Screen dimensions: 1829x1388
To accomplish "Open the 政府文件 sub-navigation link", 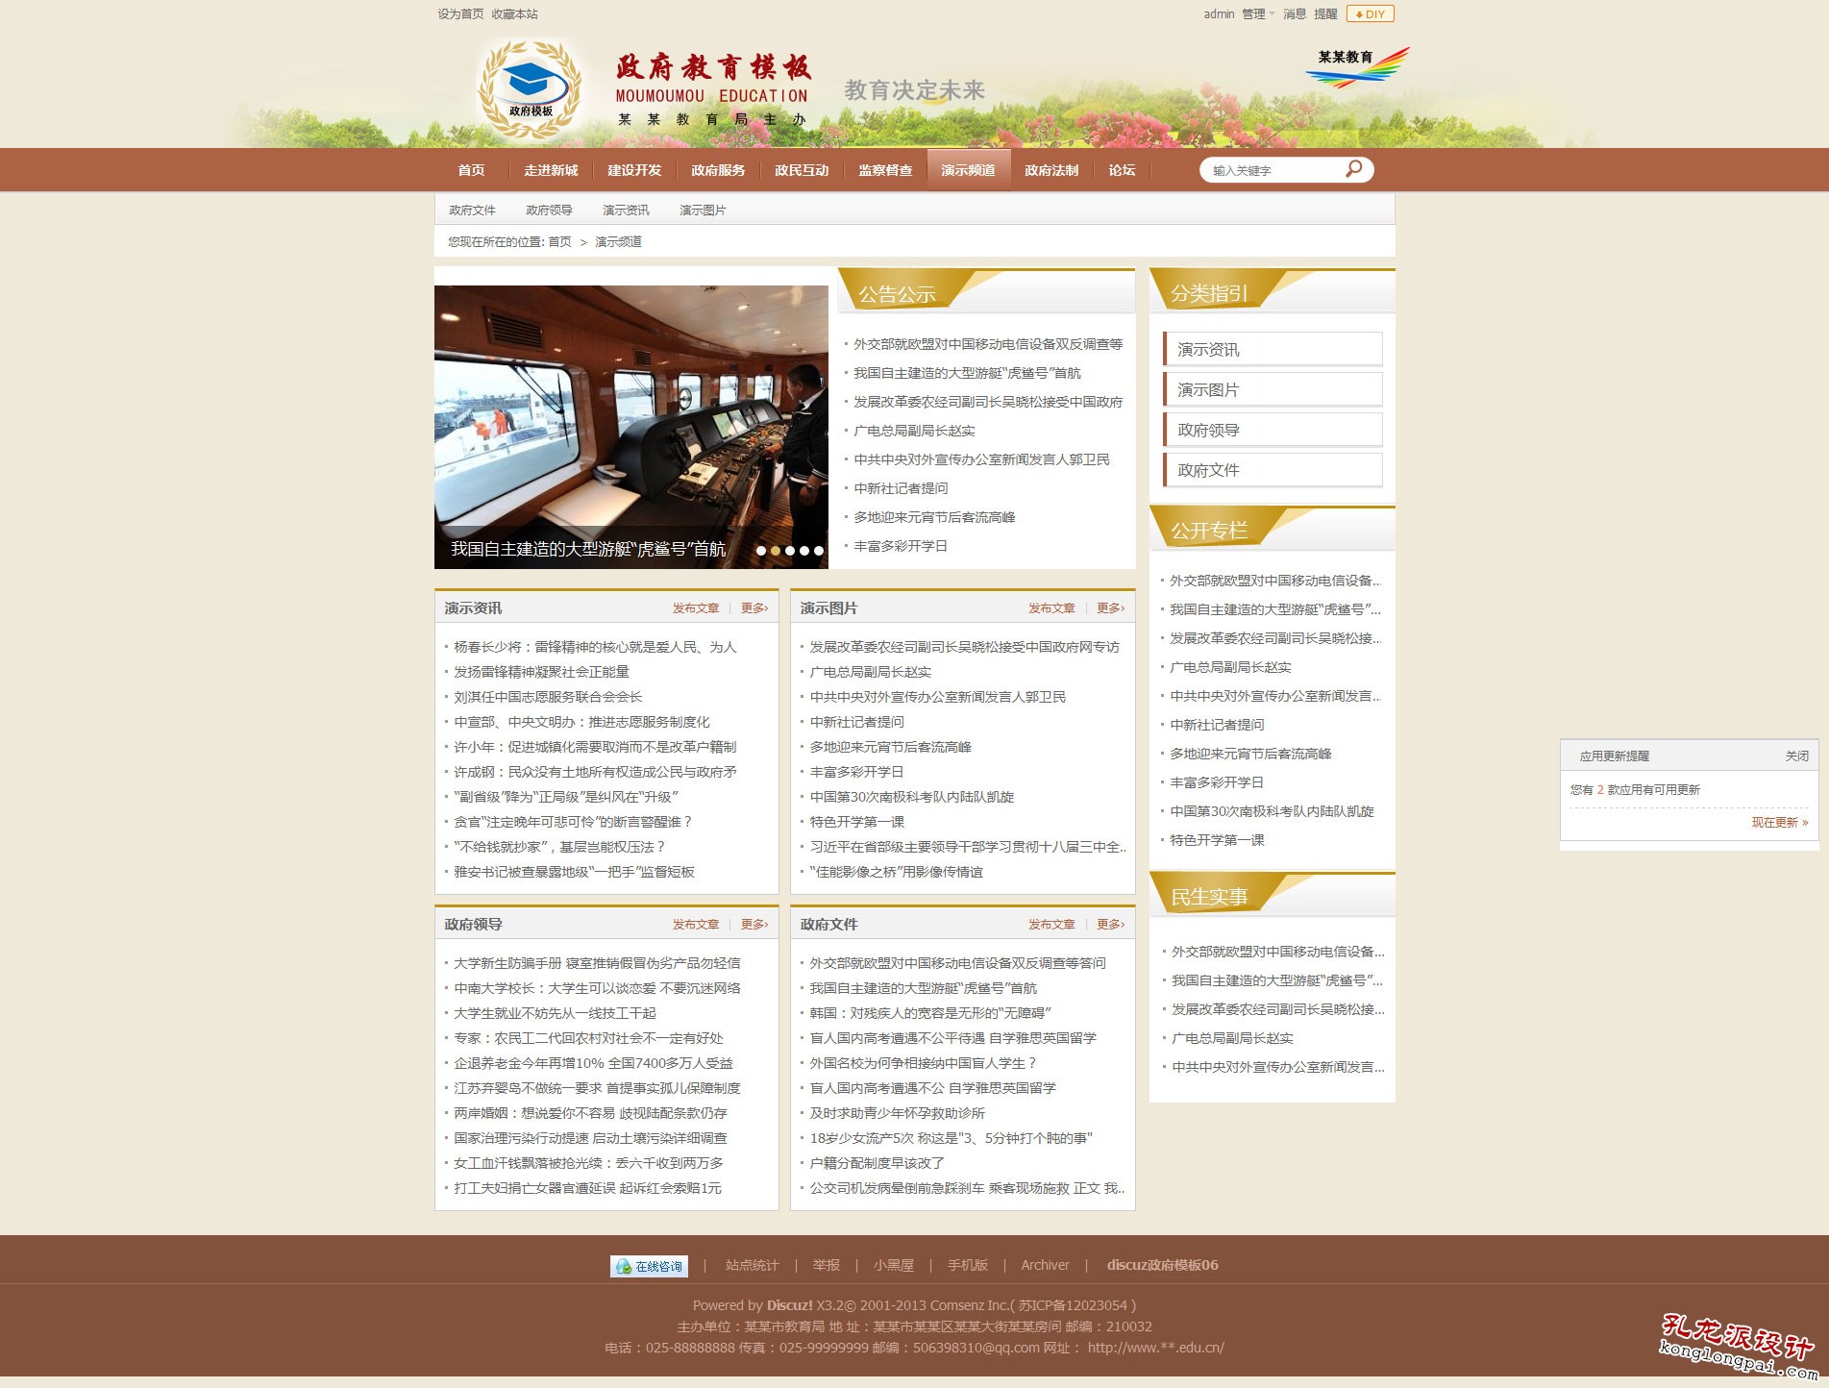I will tap(472, 210).
